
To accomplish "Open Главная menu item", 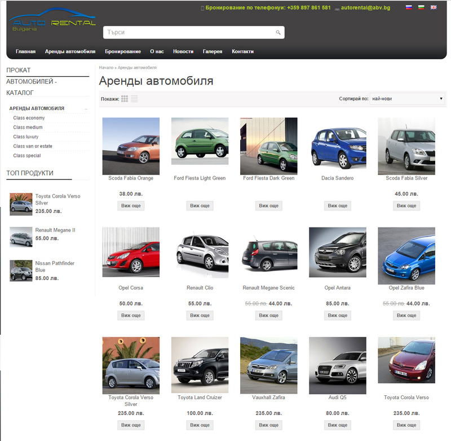I will pos(25,51).
